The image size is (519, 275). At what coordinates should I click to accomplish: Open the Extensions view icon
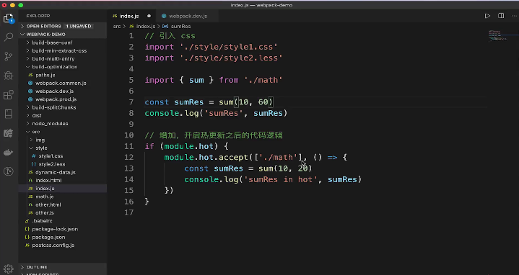click(8, 95)
